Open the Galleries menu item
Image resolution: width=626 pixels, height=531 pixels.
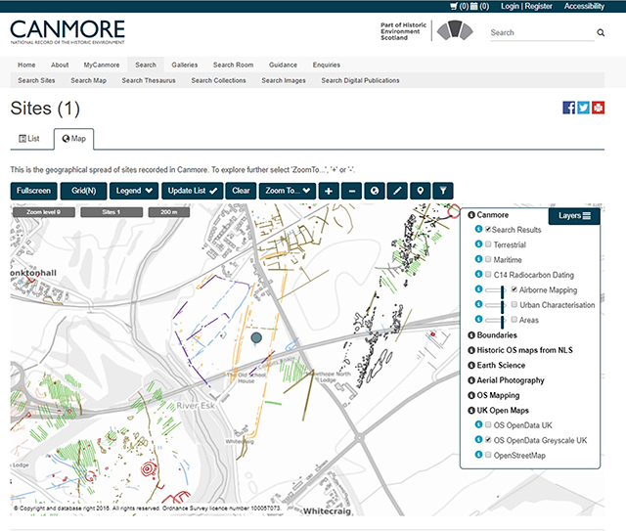[x=184, y=65]
